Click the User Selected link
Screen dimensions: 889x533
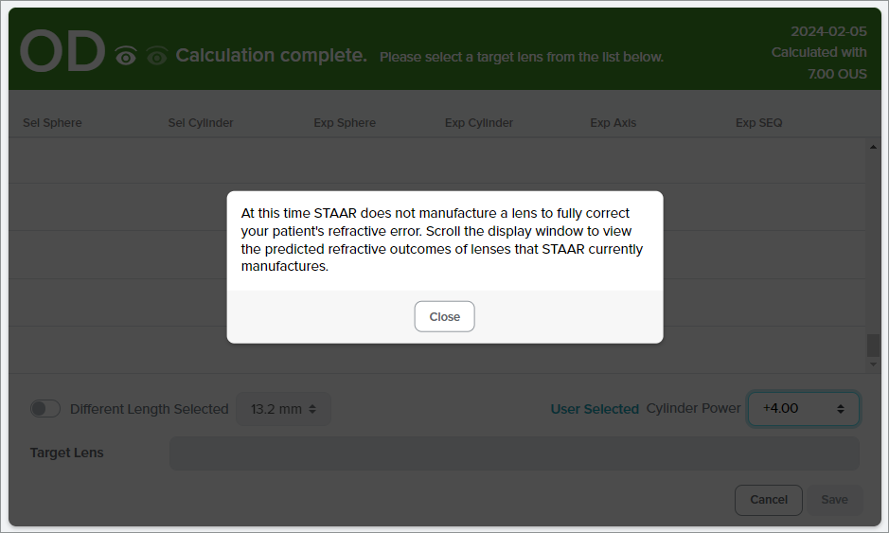(x=595, y=409)
